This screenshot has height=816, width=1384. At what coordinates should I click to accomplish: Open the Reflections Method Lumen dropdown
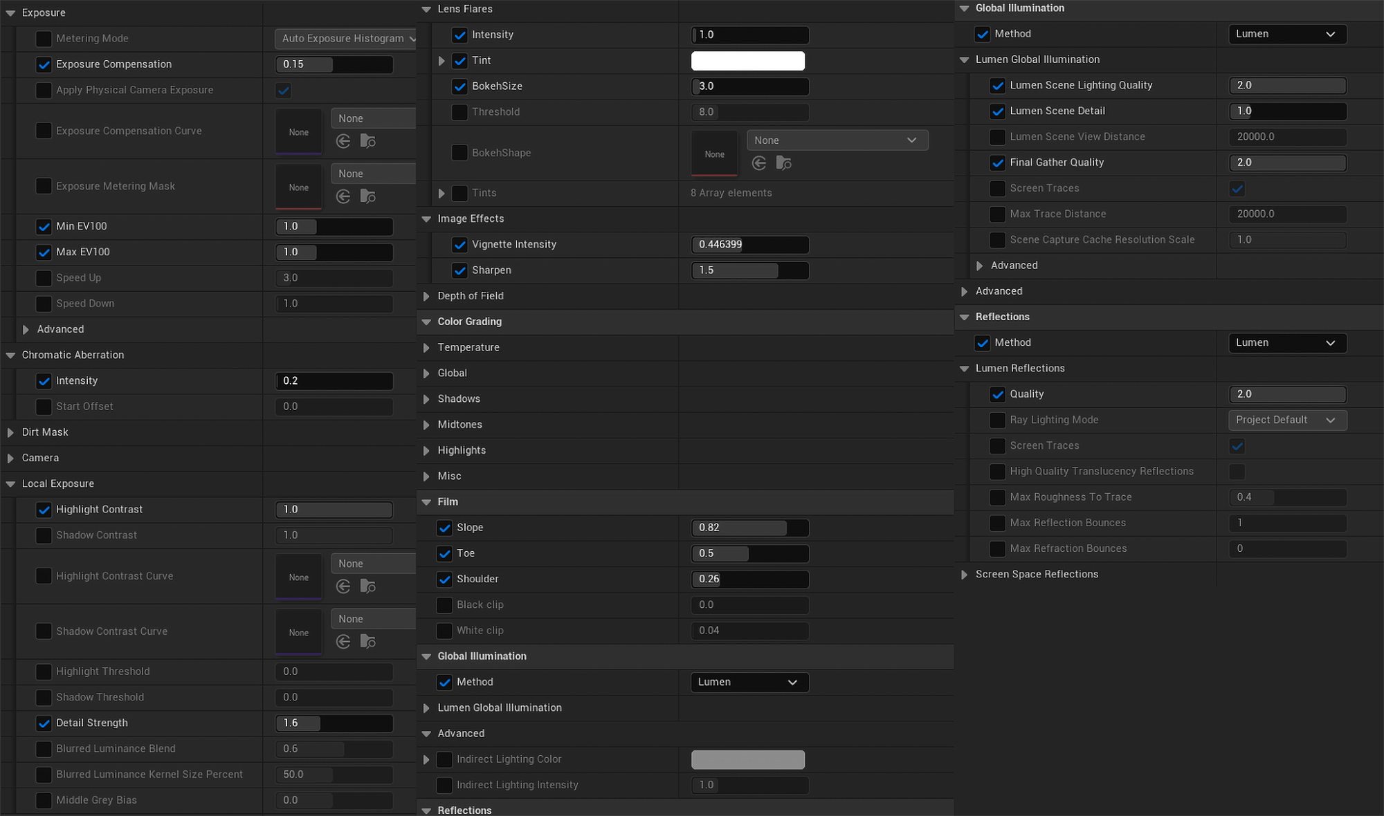pos(1286,343)
